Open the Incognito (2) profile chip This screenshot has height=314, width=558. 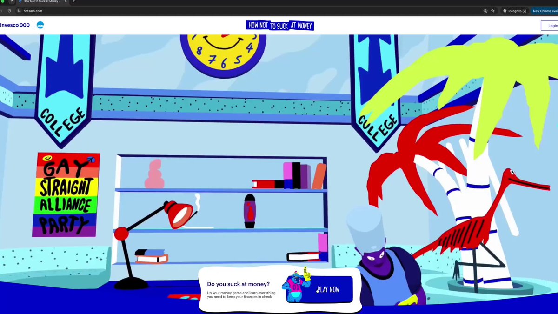tap(515, 11)
